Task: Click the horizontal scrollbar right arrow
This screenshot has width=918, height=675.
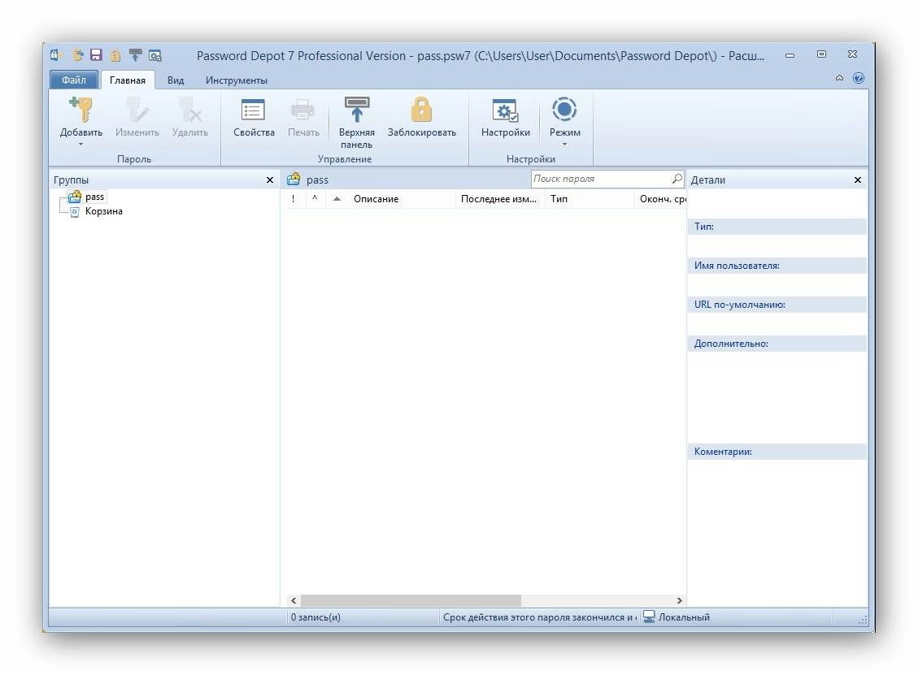Action: click(679, 601)
